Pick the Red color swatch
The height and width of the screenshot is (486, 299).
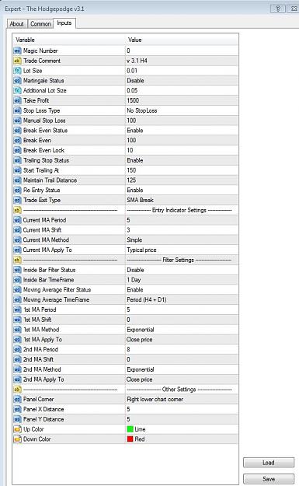click(x=130, y=439)
